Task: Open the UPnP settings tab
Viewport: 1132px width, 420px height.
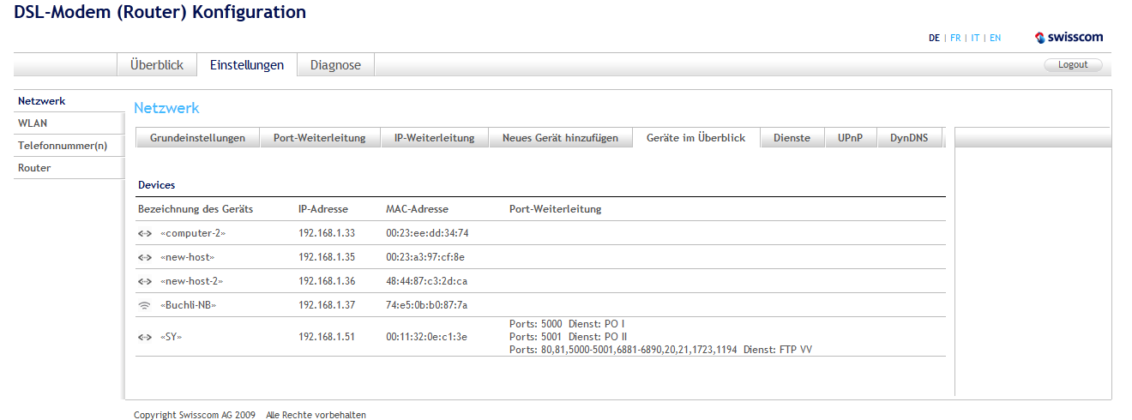Action: click(851, 138)
